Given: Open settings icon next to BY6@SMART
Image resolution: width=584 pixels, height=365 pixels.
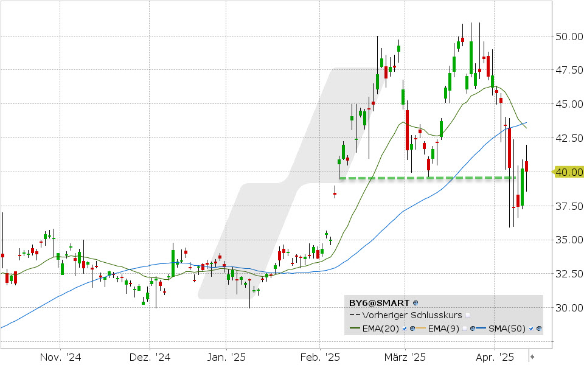Looking at the screenshot, I should [x=415, y=303].
